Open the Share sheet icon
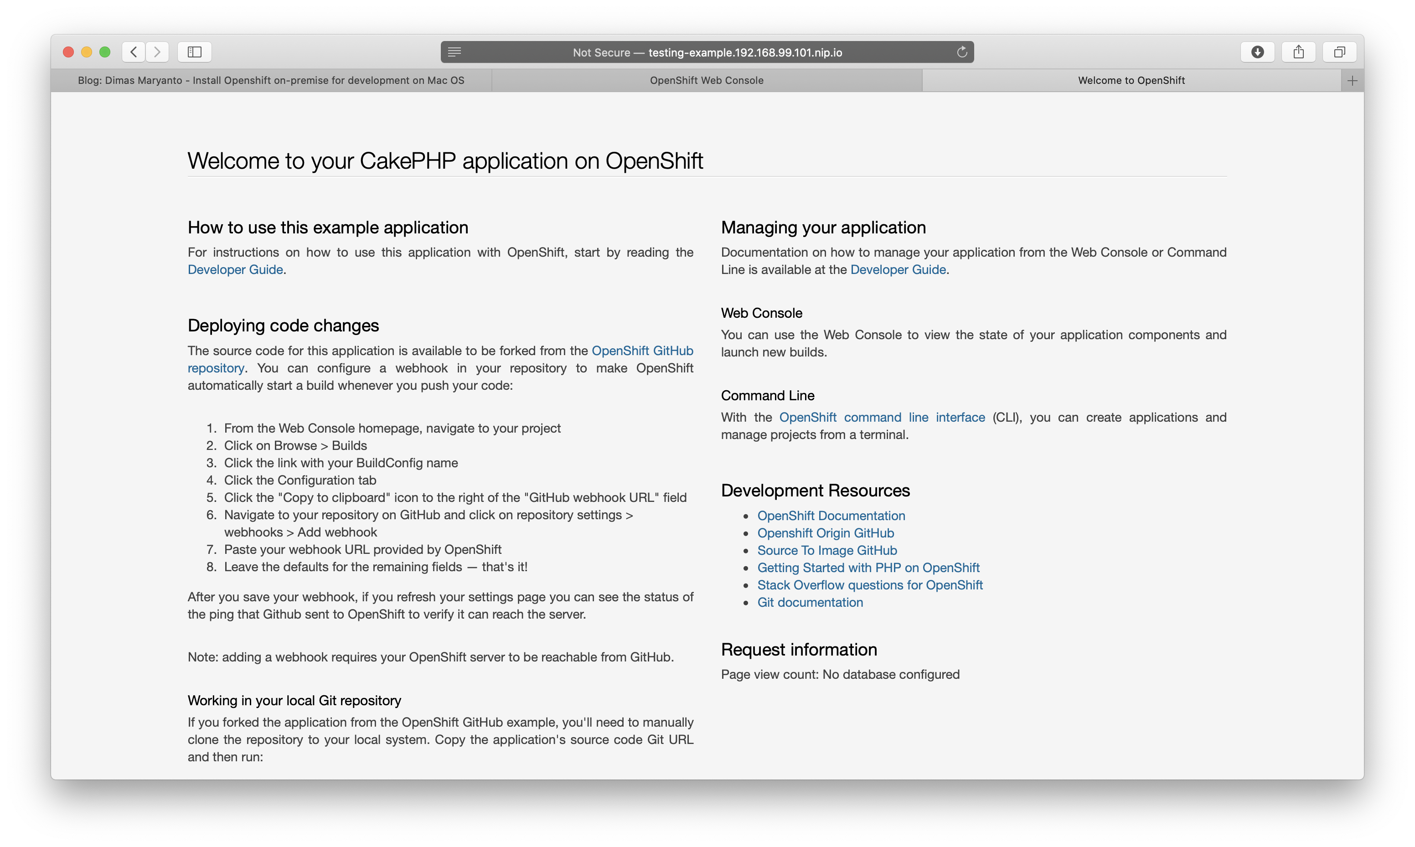 click(x=1299, y=52)
